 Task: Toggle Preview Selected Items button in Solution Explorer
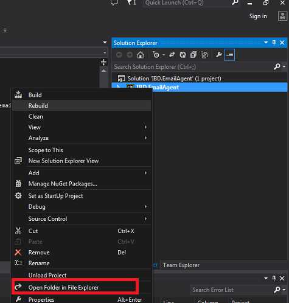pyautogui.click(x=229, y=55)
